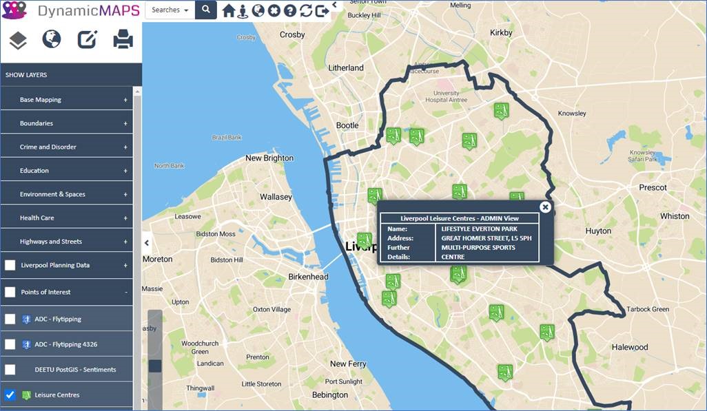The height and width of the screenshot is (411, 707).
Task: Collapse the side panel with left arrow
Action: (x=147, y=243)
